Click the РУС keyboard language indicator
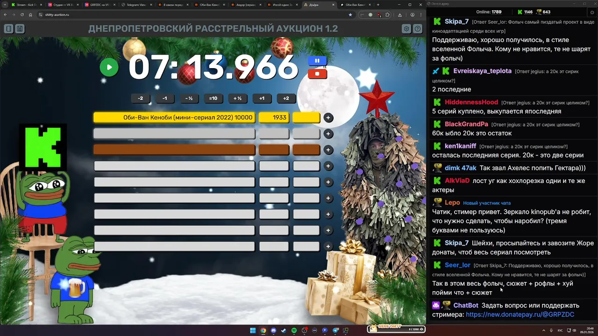The height and width of the screenshot is (336, 598). [560, 330]
